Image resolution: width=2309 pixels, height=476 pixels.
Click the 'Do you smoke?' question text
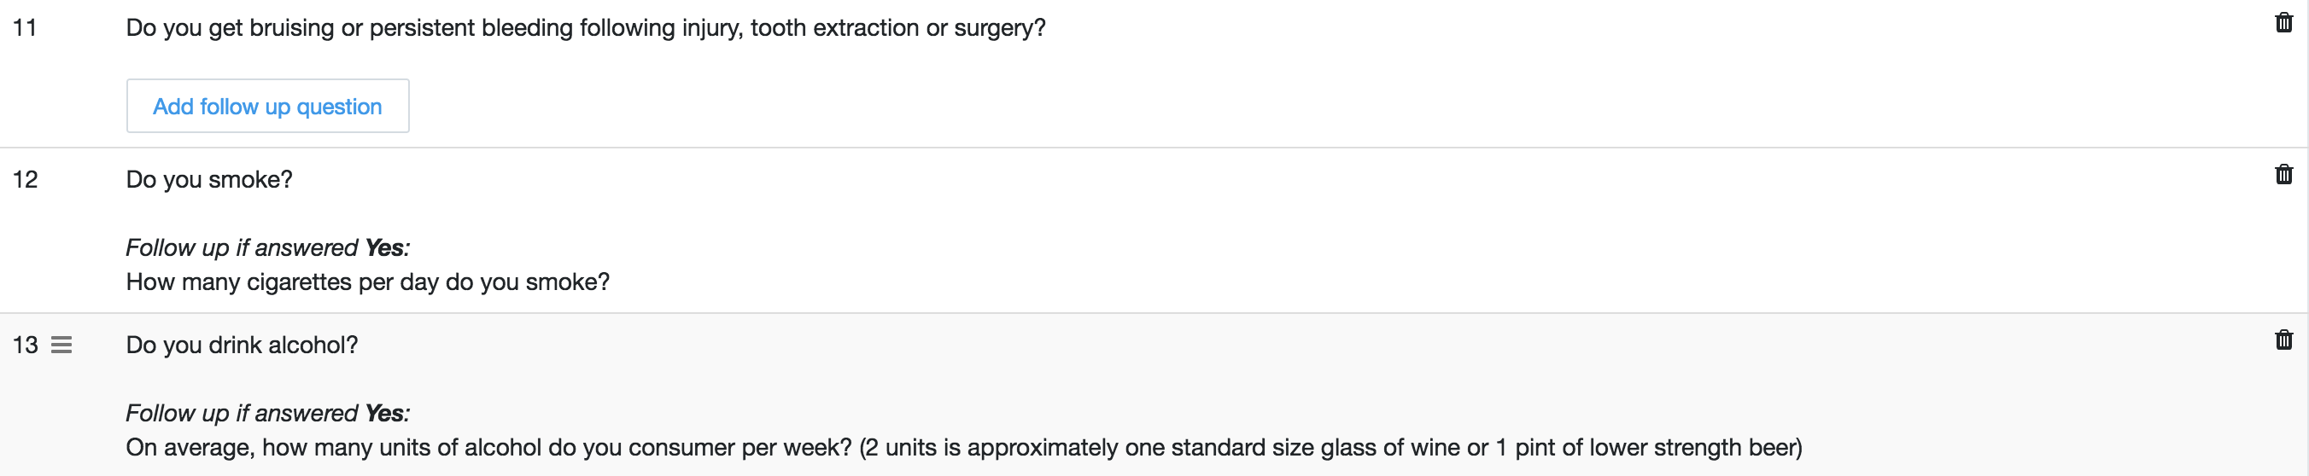pos(209,180)
